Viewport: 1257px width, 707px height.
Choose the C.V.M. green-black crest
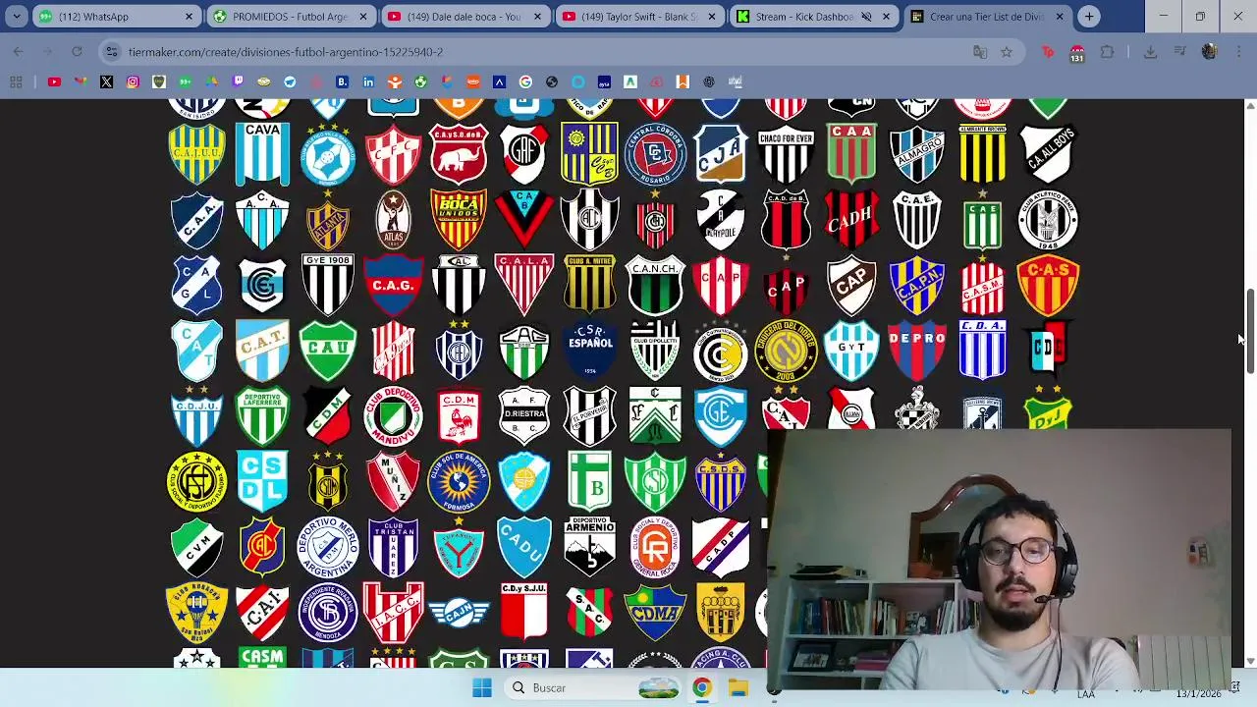196,547
